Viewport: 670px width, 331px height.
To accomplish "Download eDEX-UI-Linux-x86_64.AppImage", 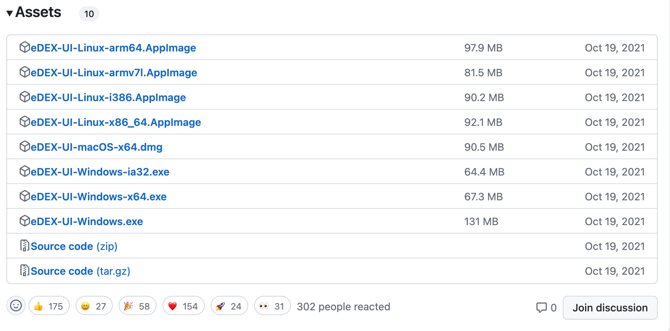I will pos(116,122).
